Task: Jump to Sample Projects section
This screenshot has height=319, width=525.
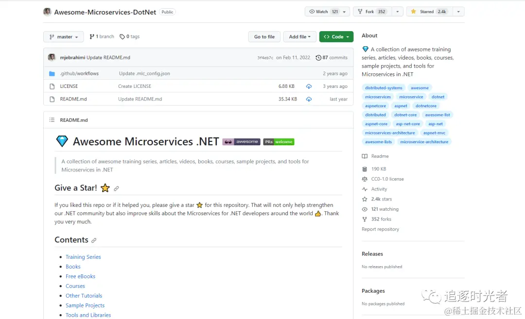Action: coord(85,305)
